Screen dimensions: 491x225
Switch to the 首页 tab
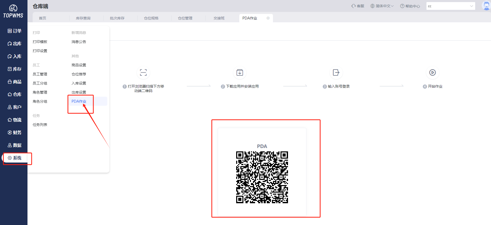(43, 18)
